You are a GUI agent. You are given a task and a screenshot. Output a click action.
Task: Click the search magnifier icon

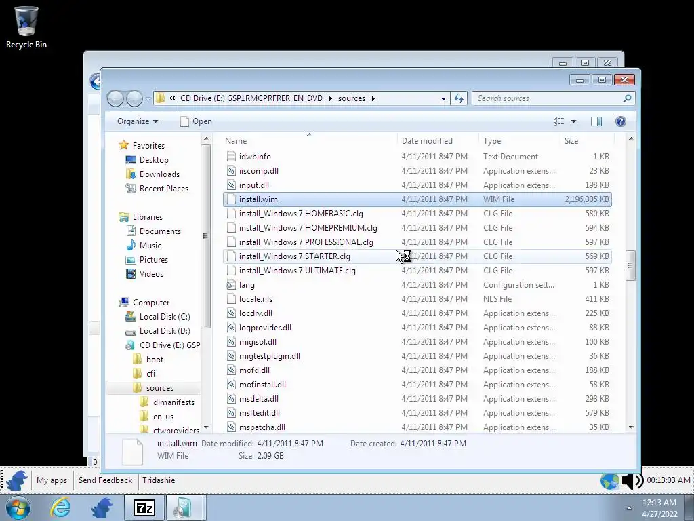click(627, 98)
